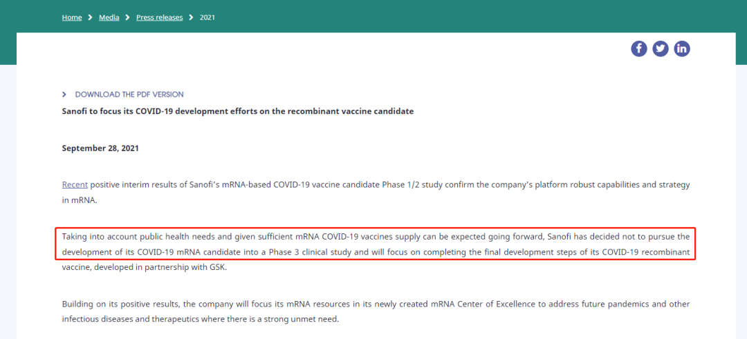Click the paragraph starting 'Taking into account public health'
The image size is (747, 339).
click(x=376, y=251)
